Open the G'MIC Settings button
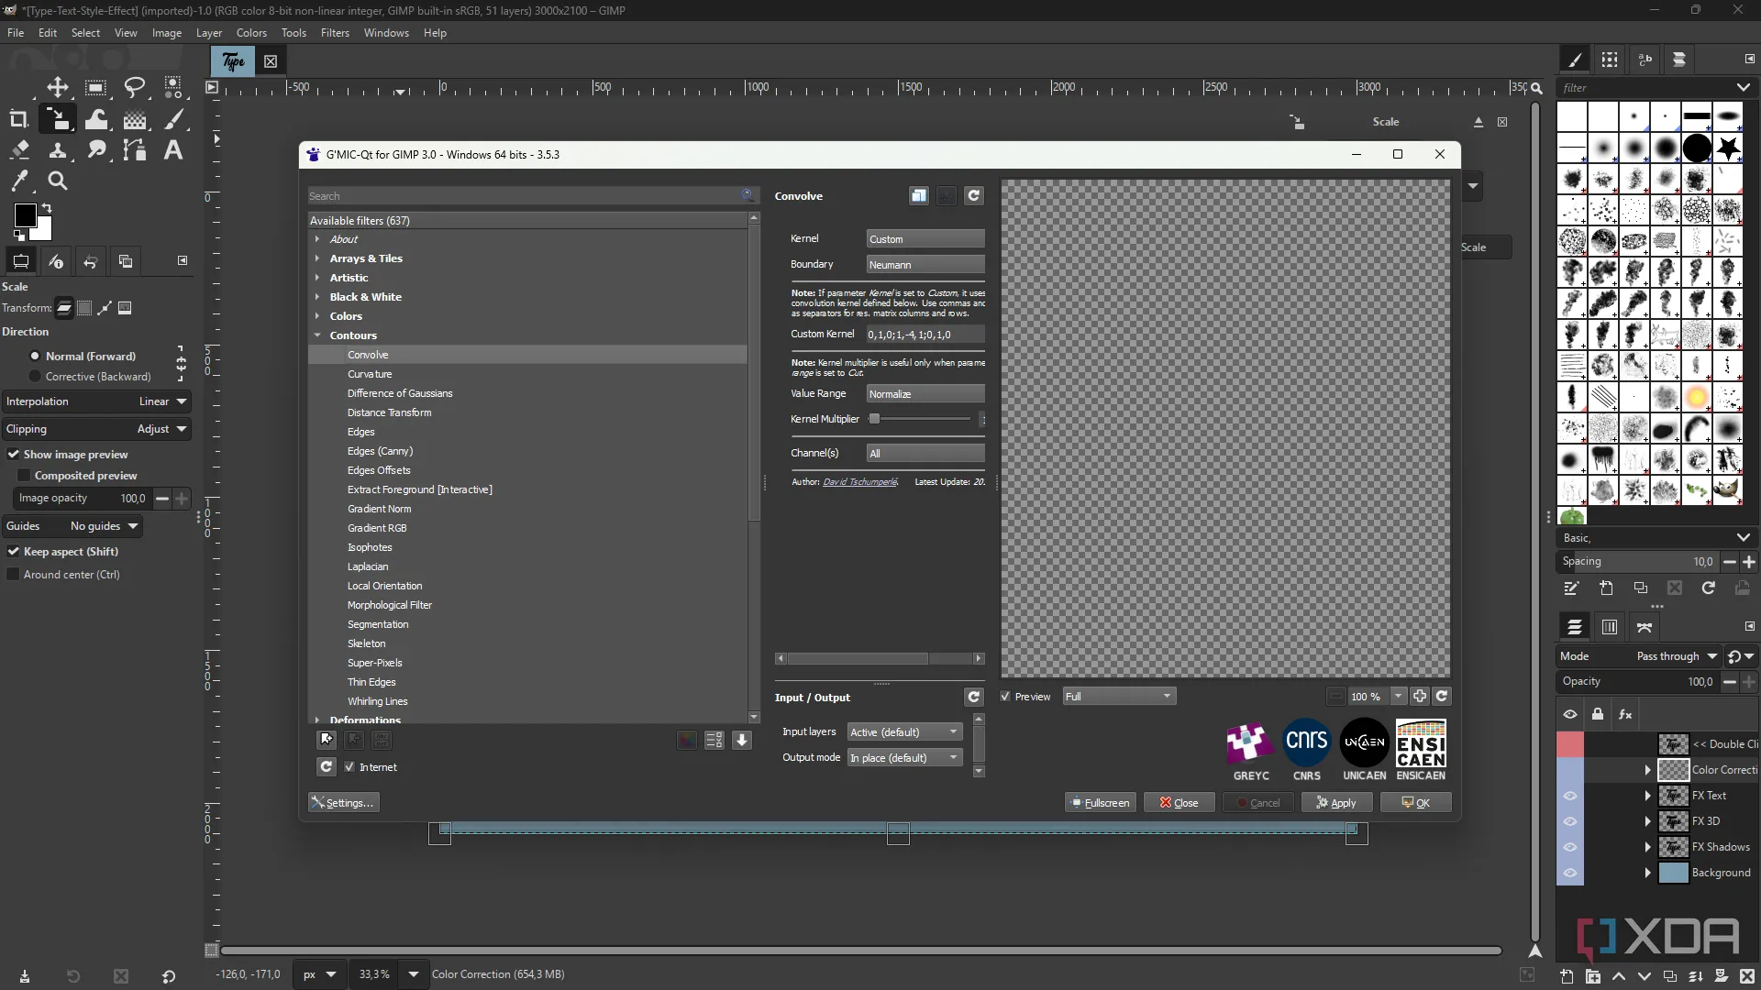The height and width of the screenshot is (990, 1761). tap(344, 803)
